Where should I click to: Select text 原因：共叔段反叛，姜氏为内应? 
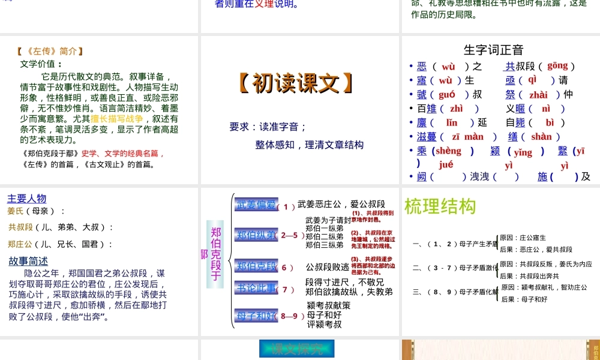click(546, 264)
